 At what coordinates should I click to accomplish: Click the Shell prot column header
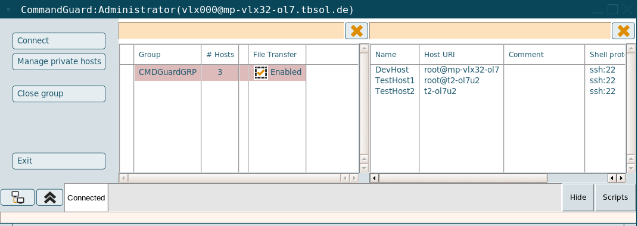click(605, 55)
